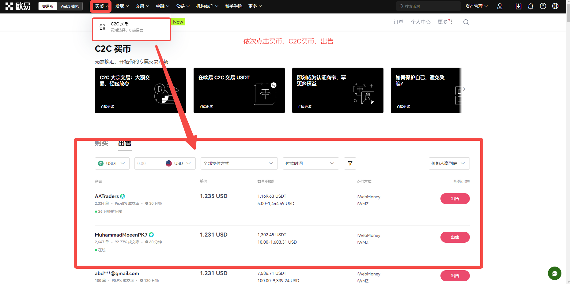
Task: Open the 如何保护自己 banner card
Action: click(426, 90)
